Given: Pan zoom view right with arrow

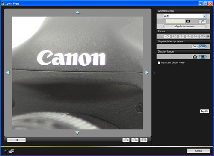Looking at the screenshot, I should pyautogui.click(x=147, y=73).
